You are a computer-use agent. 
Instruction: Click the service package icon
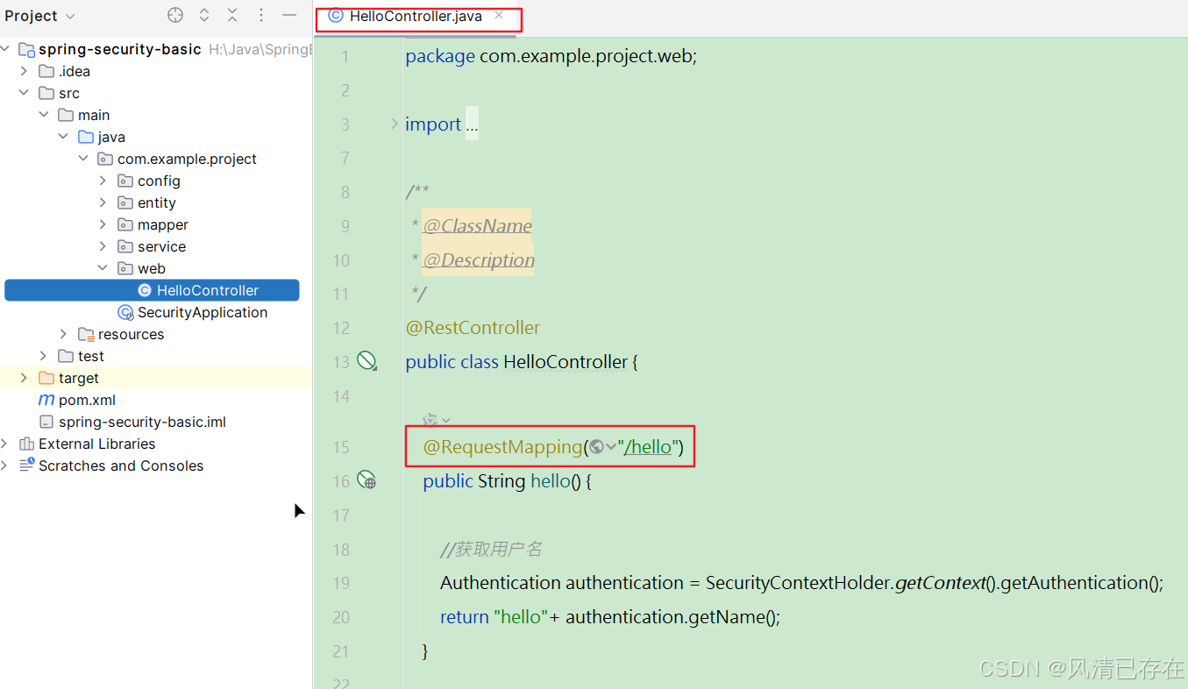[x=124, y=246]
